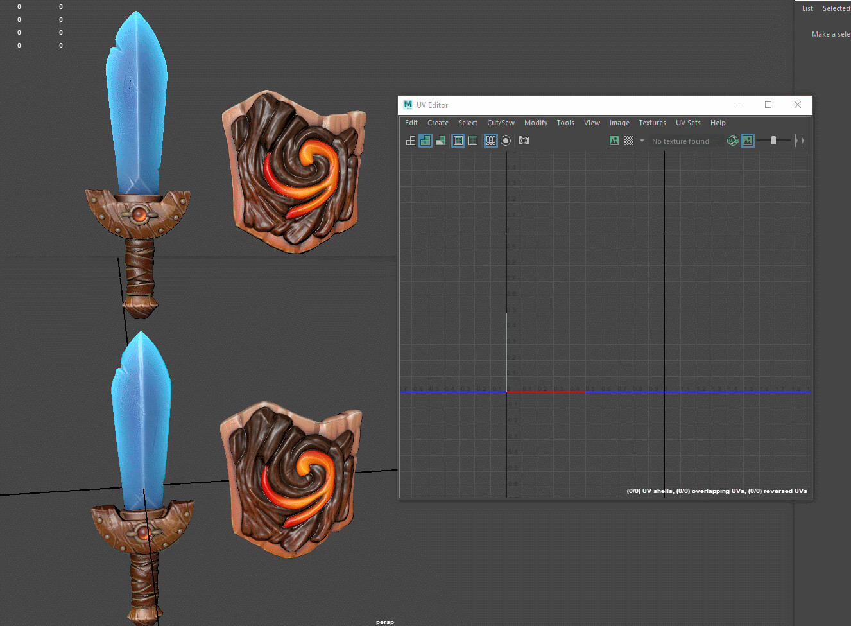
Task: Open the Selected dropdown at top right
Action: pyautogui.click(x=836, y=8)
